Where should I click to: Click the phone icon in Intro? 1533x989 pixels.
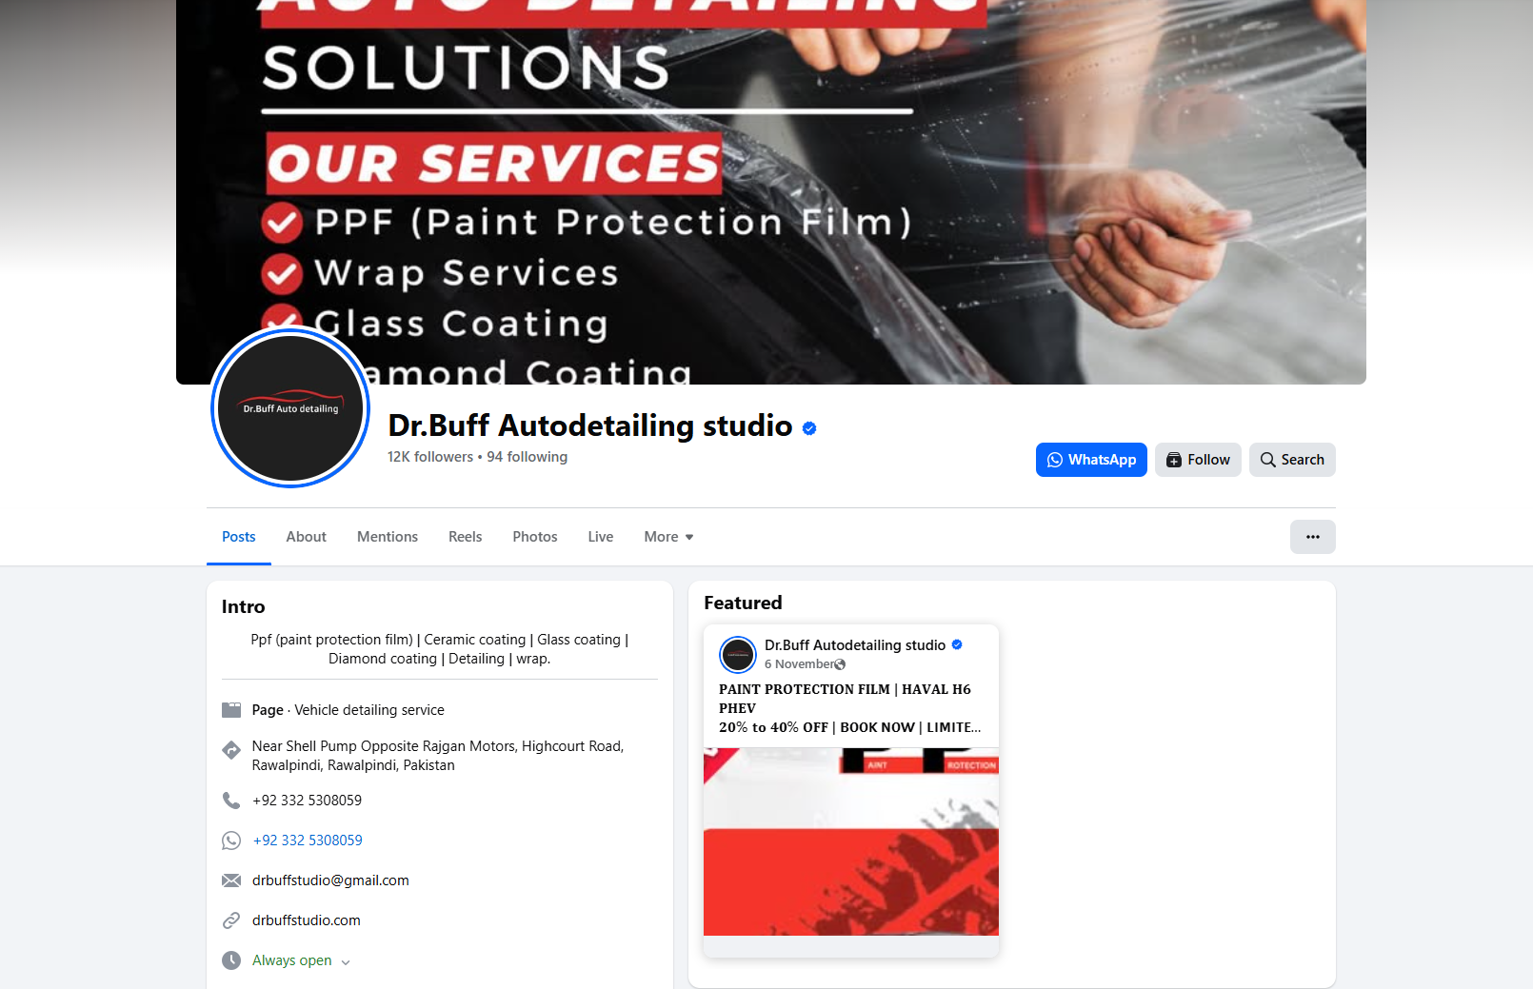tap(231, 801)
